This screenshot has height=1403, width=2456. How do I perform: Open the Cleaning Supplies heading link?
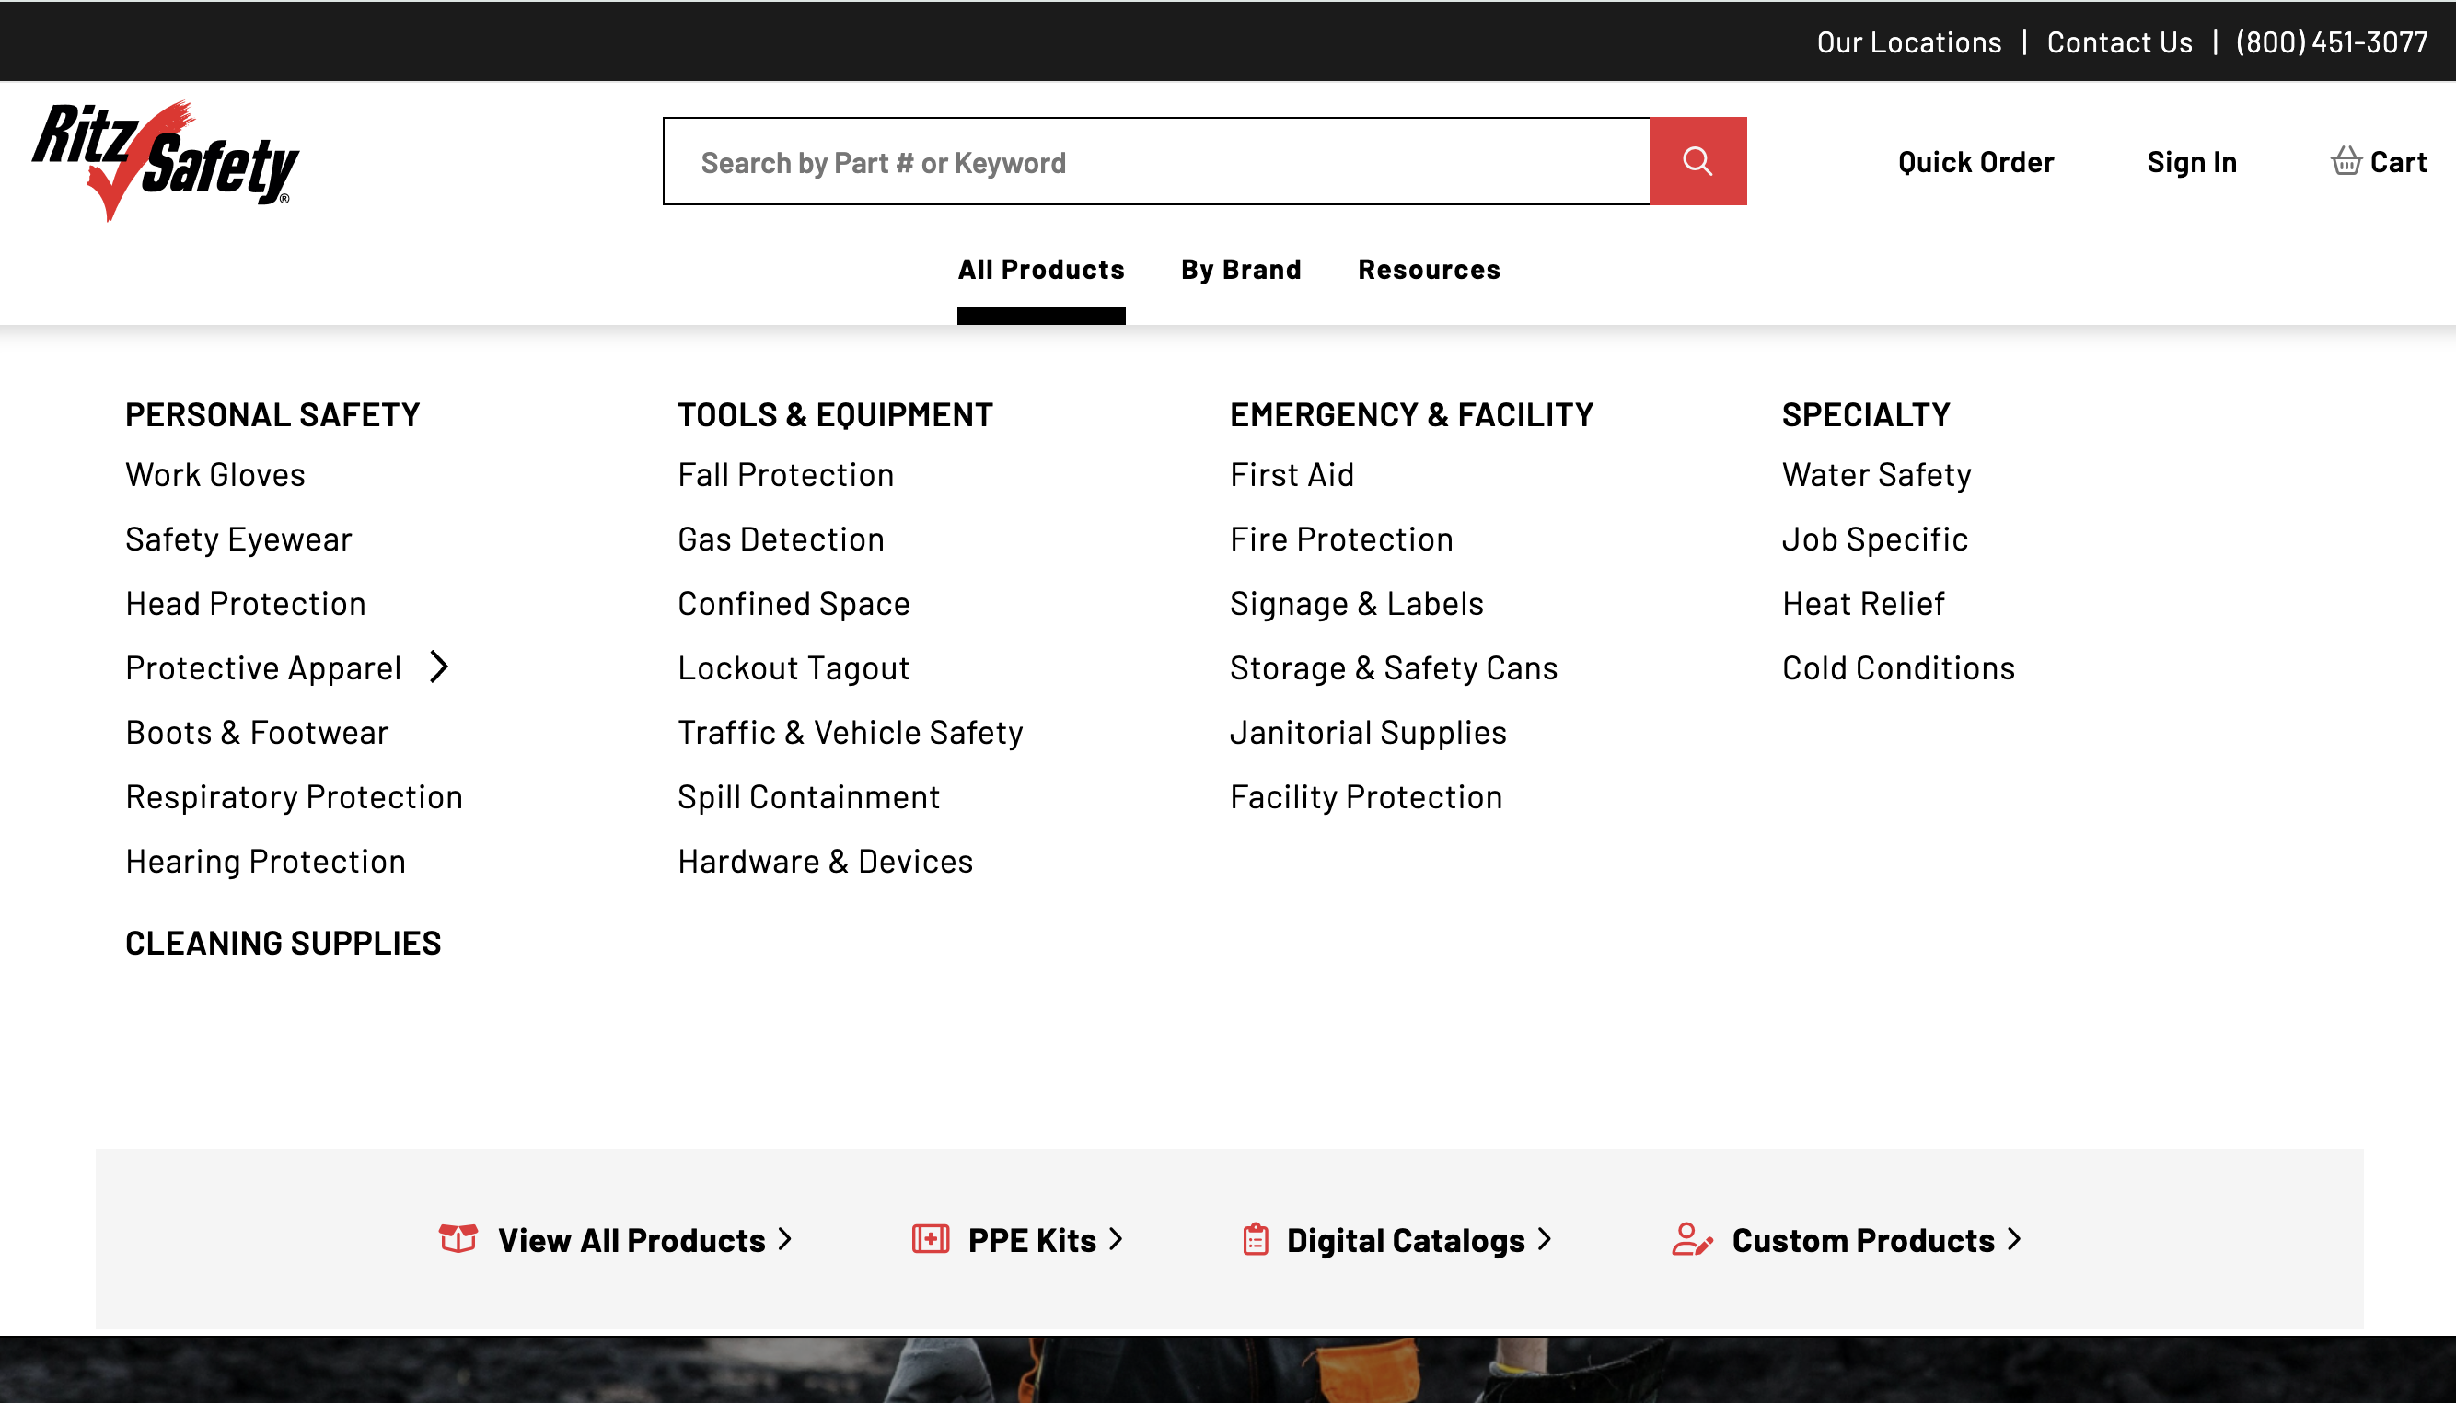pyautogui.click(x=284, y=944)
